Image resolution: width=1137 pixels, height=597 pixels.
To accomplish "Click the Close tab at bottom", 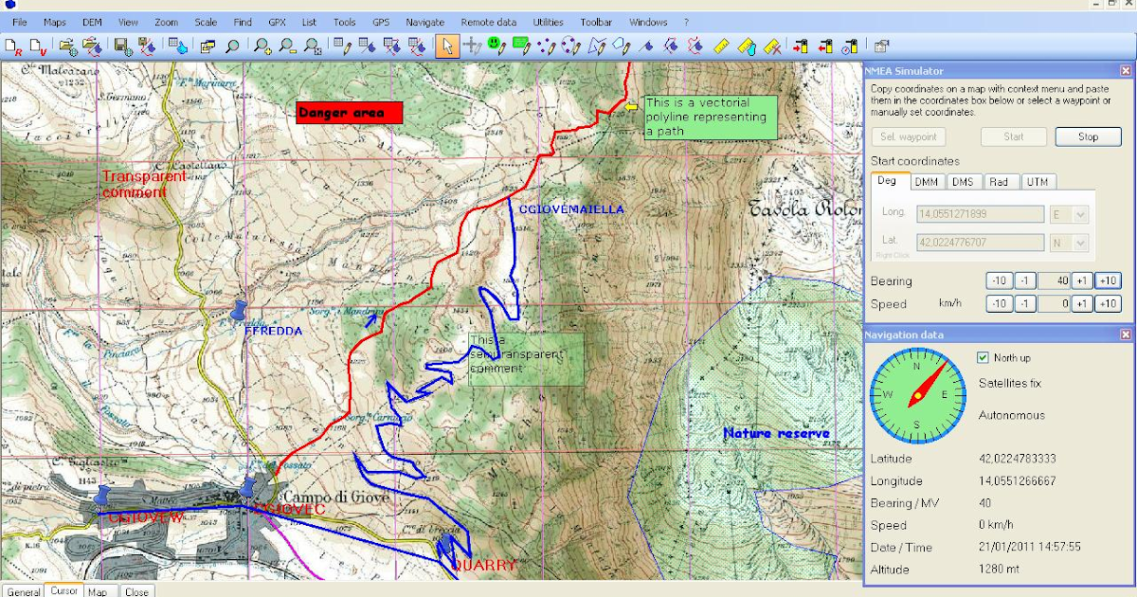I will tap(136, 591).
